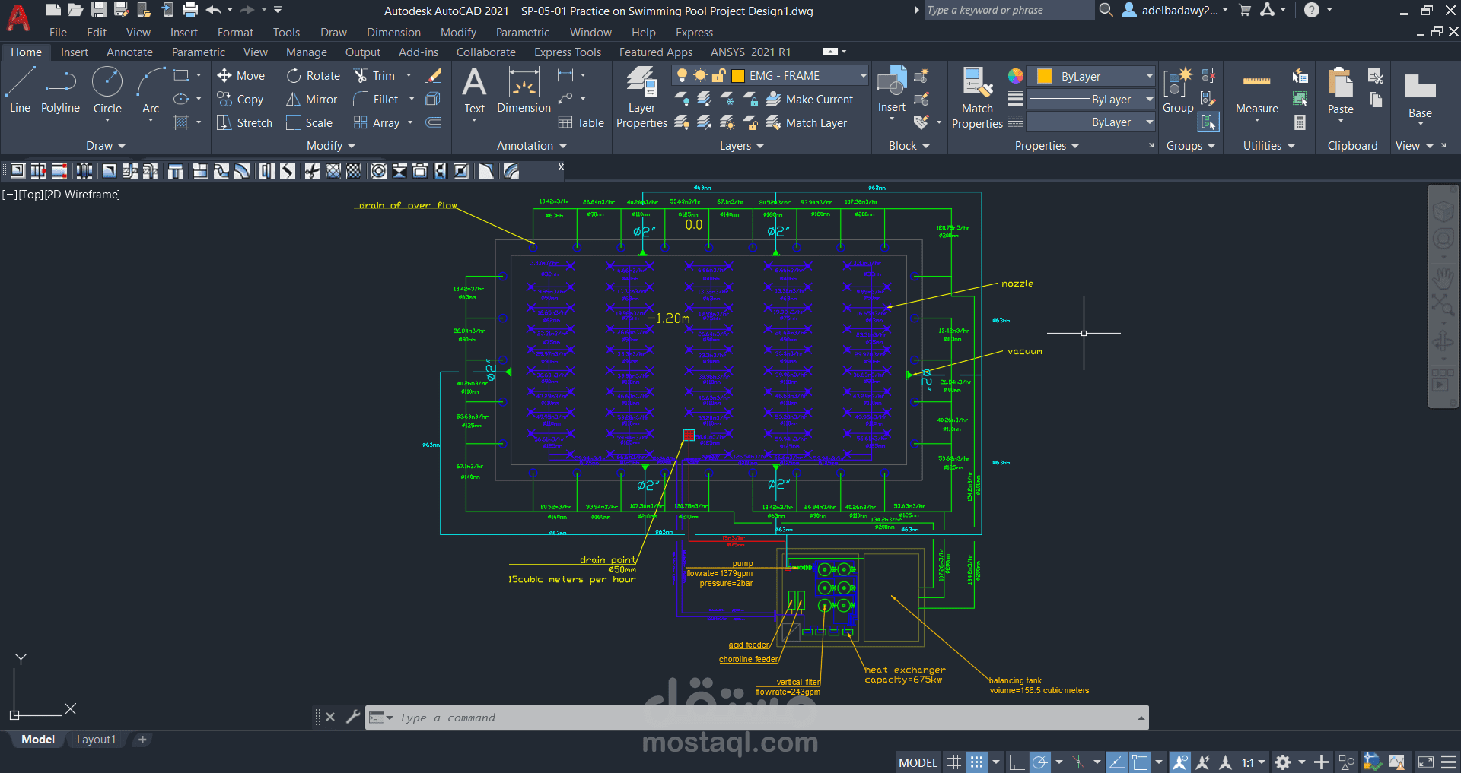
Task: Toggle ortho mode in status bar
Action: point(1017,762)
